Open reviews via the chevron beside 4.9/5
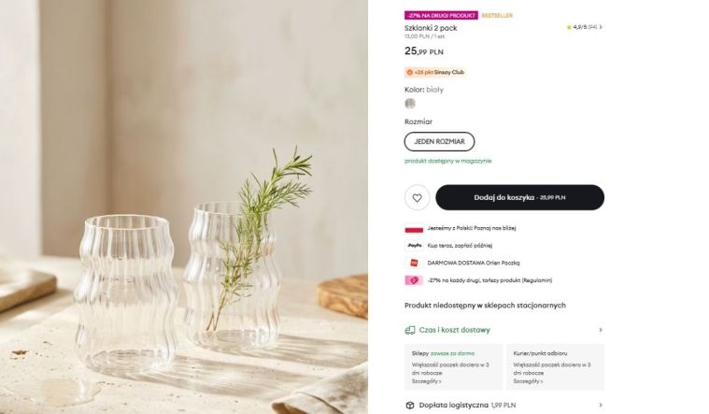This screenshot has width=709, height=414. click(x=601, y=28)
